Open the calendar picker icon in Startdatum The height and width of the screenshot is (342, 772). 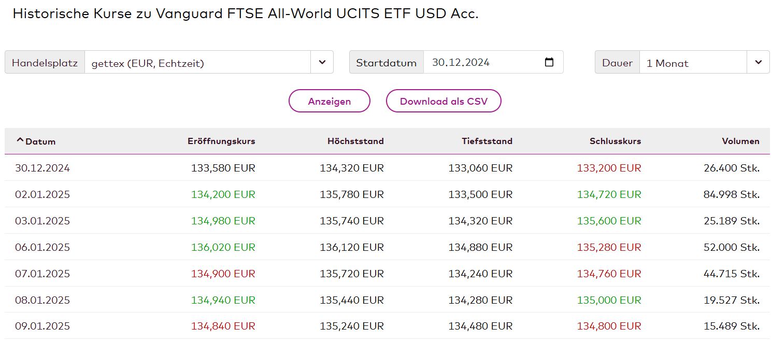point(549,62)
